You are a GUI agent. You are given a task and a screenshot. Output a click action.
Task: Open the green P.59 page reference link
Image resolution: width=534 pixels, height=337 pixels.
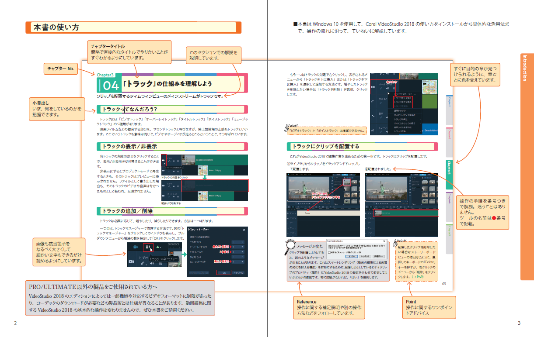coord(417,277)
